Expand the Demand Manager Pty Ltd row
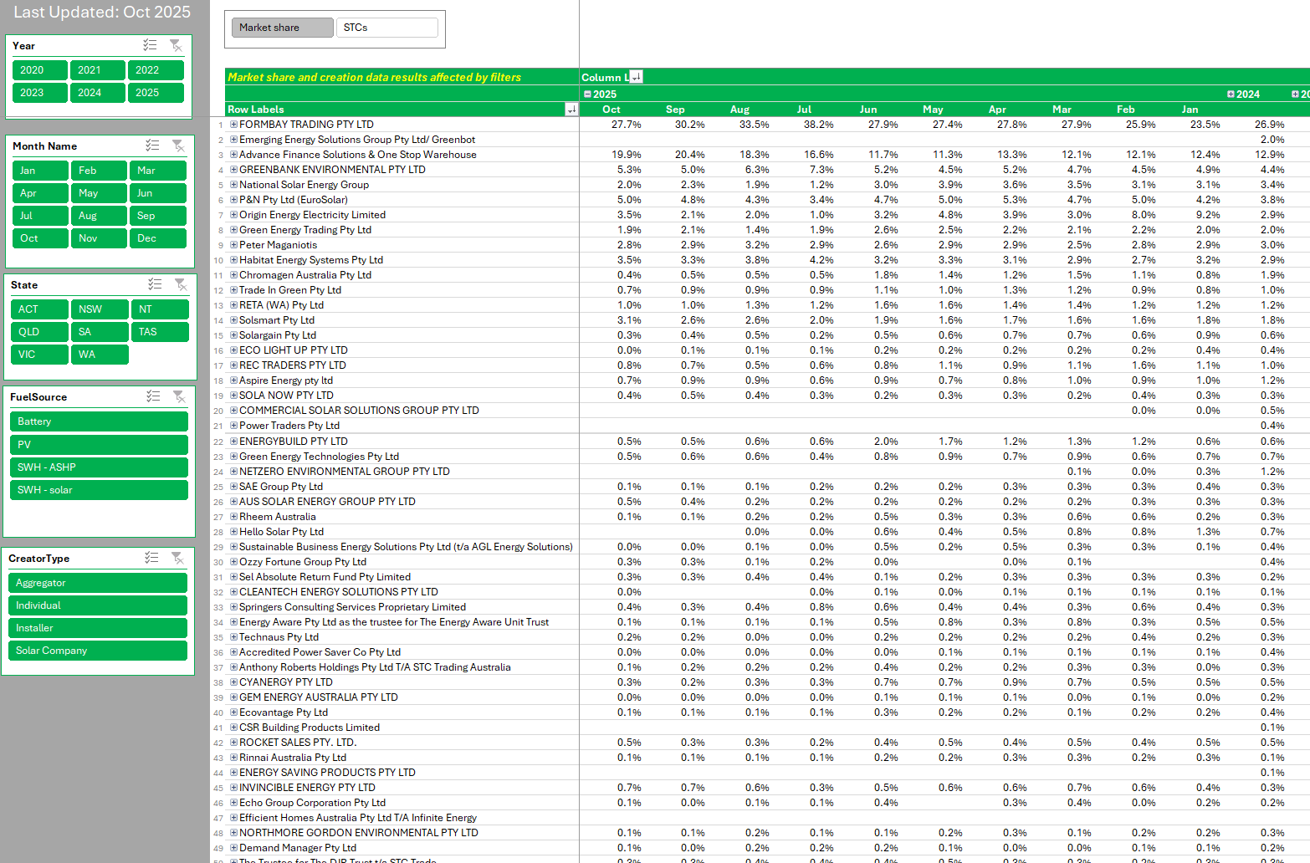The height and width of the screenshot is (863, 1310). pos(234,848)
